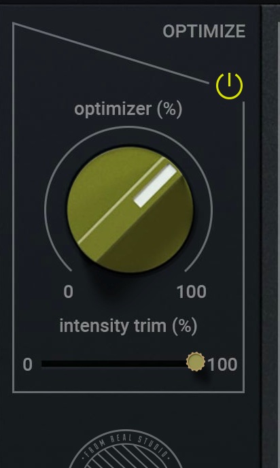Click the gray arc ring around the knob
The height and width of the screenshot is (468, 280).
point(128,129)
